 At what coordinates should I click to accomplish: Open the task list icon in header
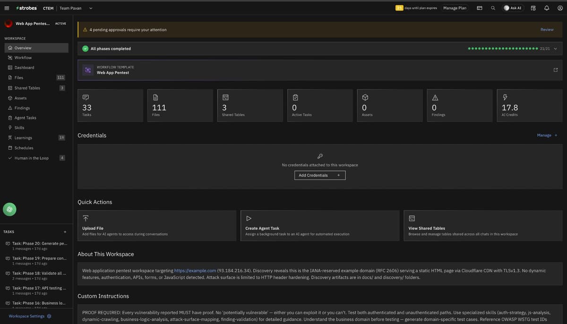pos(533,8)
